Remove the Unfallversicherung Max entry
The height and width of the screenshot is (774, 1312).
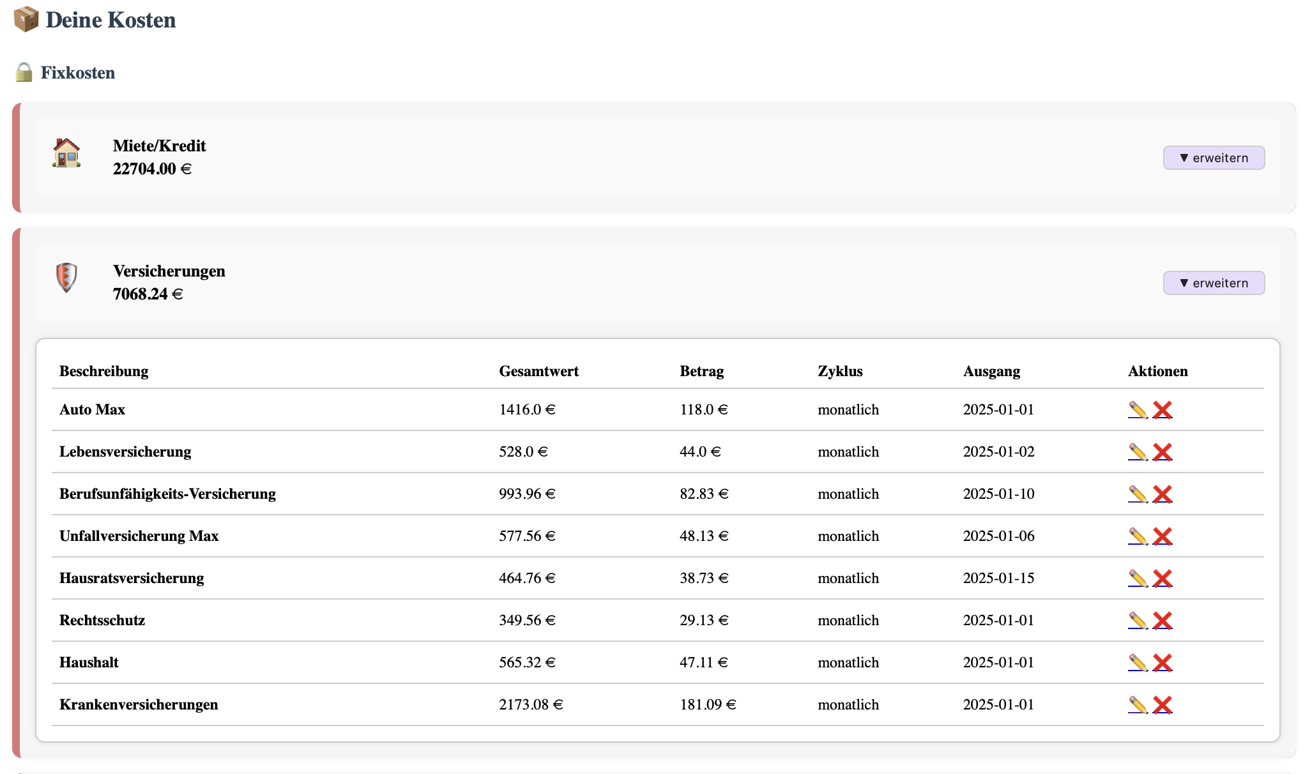1163,536
